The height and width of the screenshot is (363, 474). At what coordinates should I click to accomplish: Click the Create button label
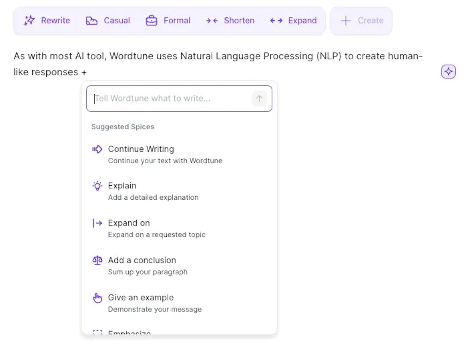tap(371, 20)
